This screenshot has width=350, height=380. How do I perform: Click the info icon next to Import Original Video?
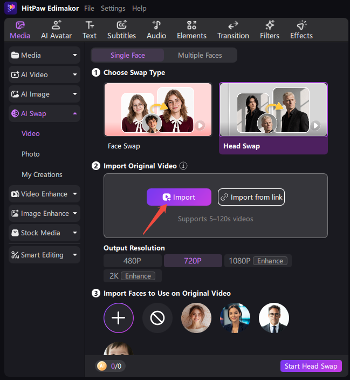(x=183, y=166)
